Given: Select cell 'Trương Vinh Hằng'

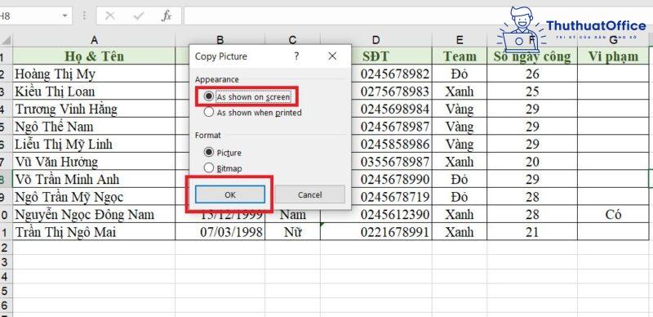Looking at the screenshot, I should (94, 109).
